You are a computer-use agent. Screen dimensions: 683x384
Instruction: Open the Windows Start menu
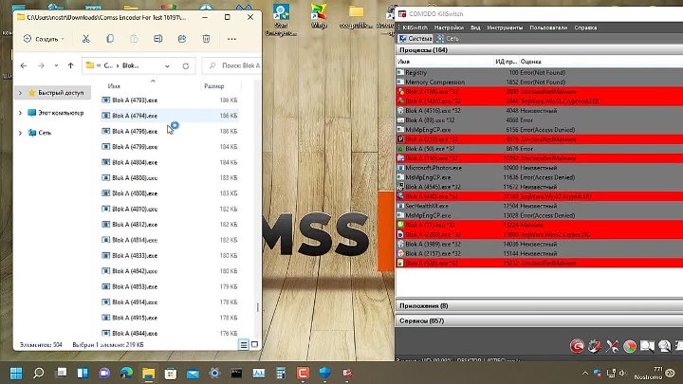16,374
